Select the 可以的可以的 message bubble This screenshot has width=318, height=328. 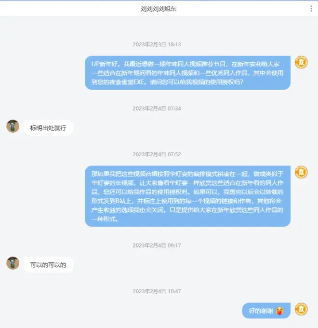pos(48,265)
